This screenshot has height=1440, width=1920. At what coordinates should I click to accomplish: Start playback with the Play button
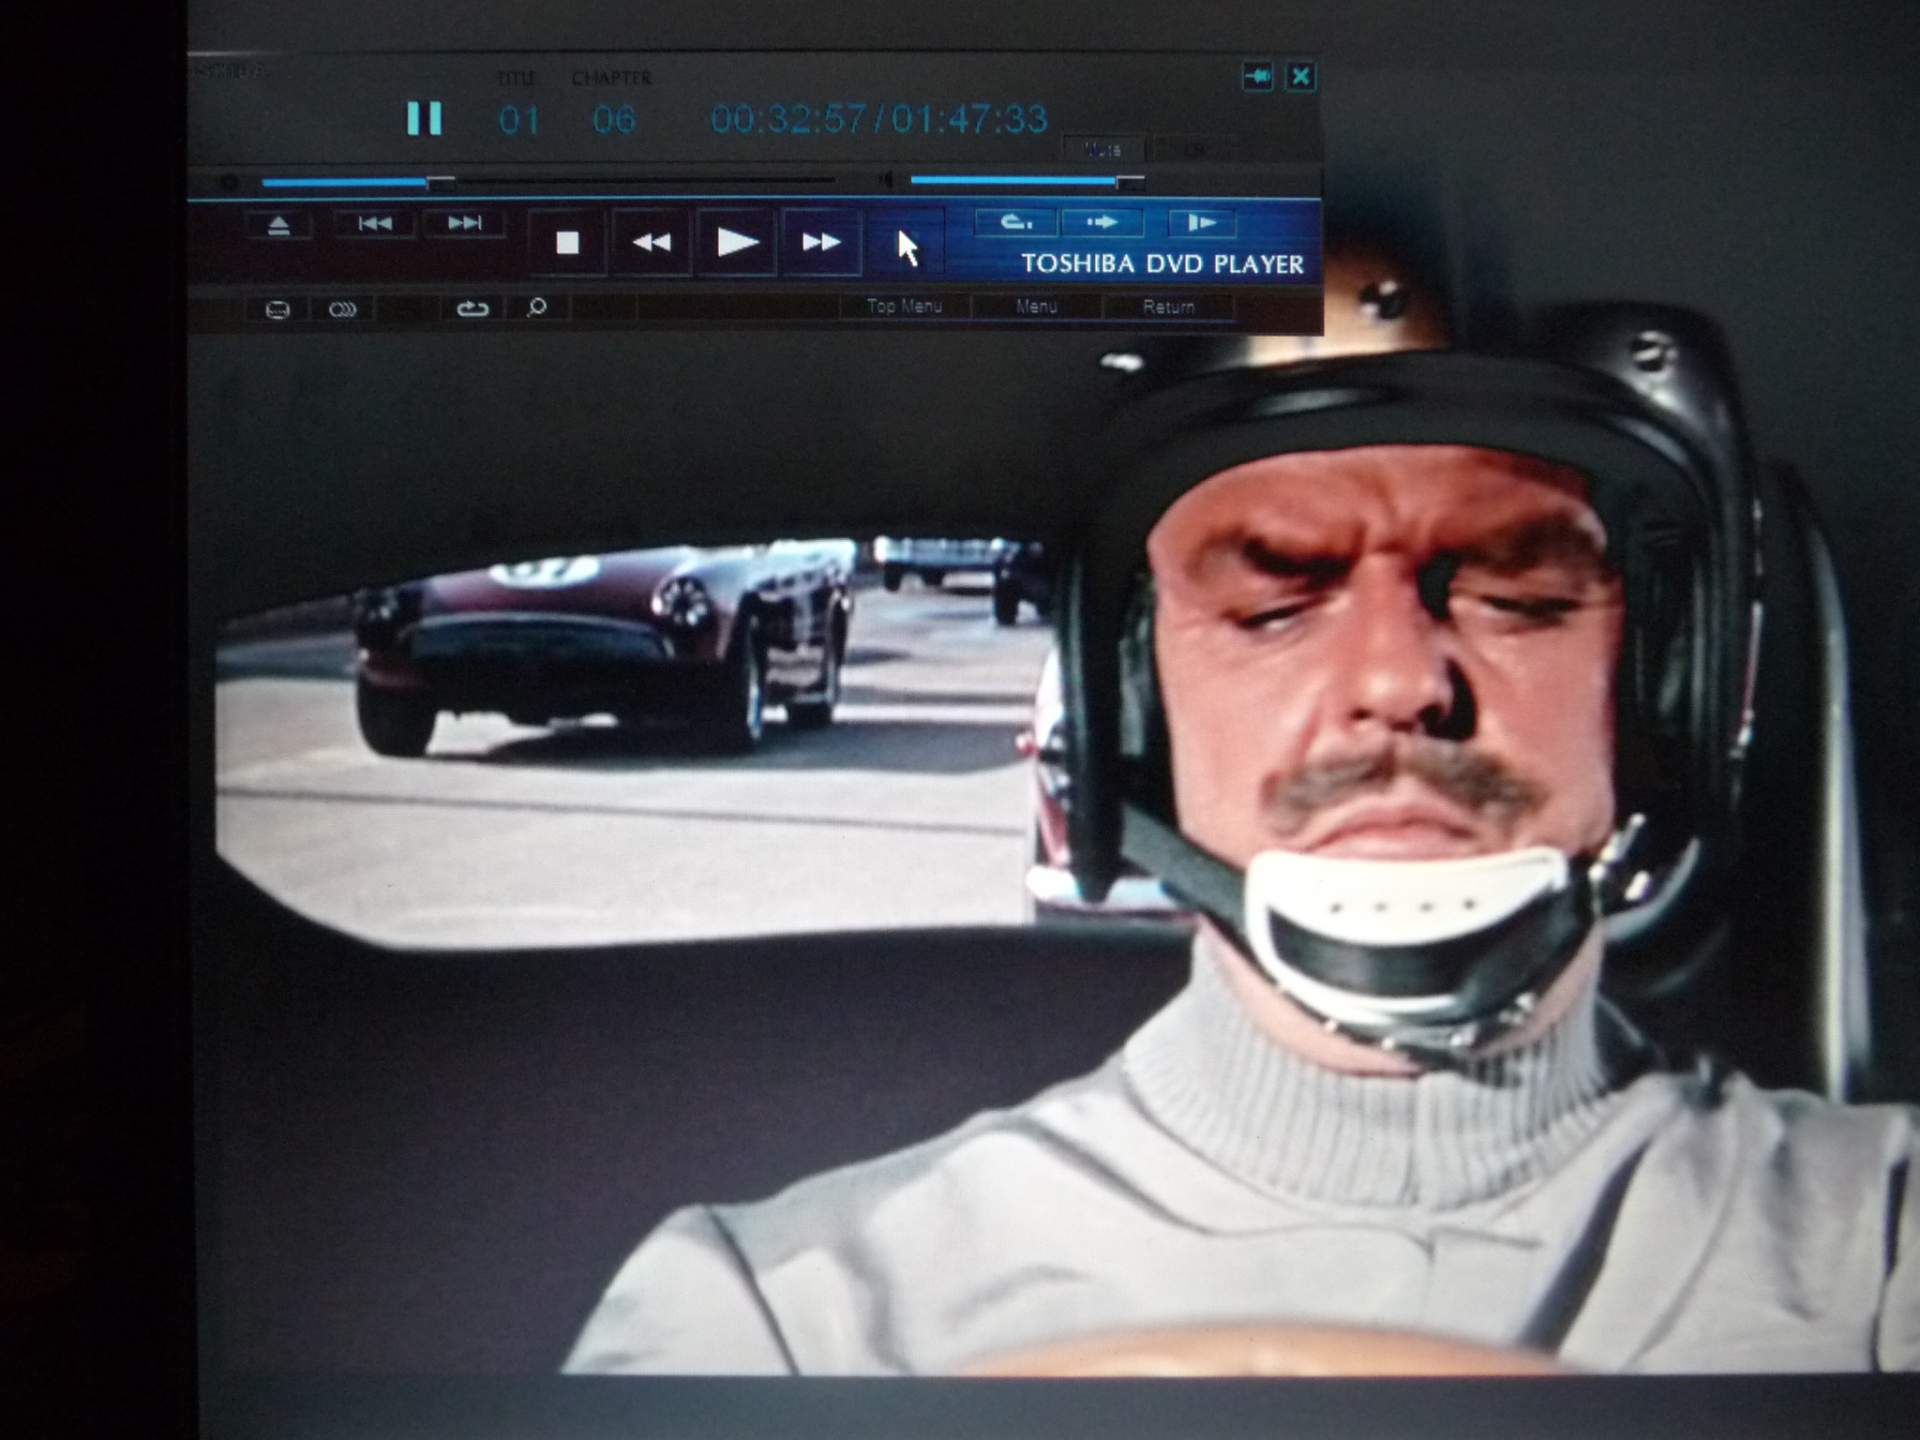(737, 243)
